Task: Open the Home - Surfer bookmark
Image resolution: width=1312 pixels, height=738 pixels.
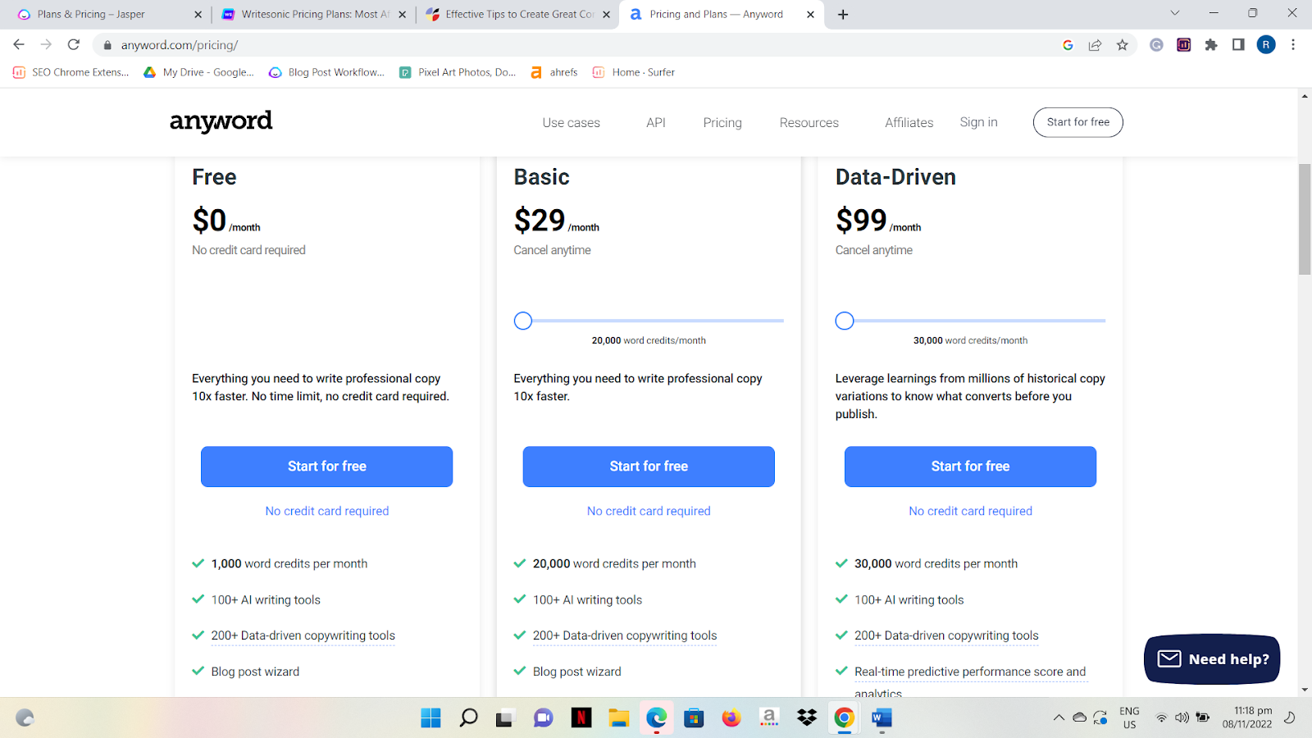Action: click(634, 72)
